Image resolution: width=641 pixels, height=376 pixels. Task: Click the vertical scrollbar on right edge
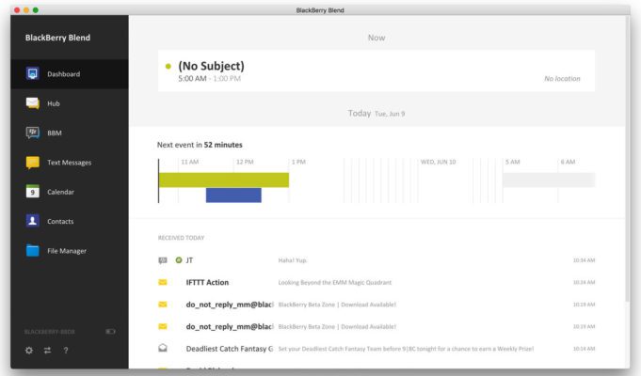(x=628, y=159)
